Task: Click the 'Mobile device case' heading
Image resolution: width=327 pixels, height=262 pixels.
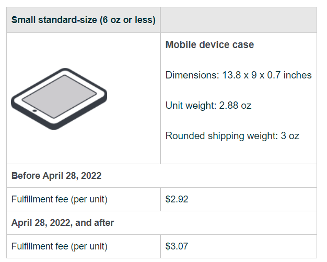Action: (x=209, y=45)
